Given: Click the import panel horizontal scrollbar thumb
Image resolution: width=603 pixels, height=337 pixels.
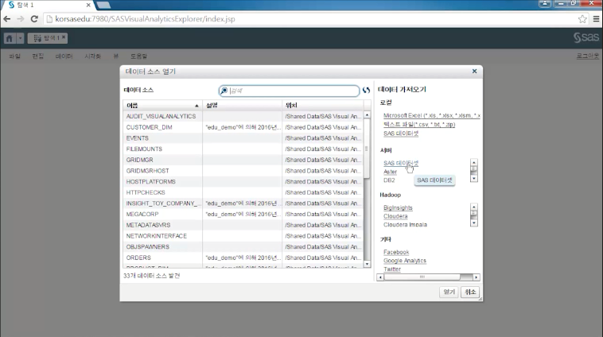Looking at the screenshot, I should tap(422, 277).
